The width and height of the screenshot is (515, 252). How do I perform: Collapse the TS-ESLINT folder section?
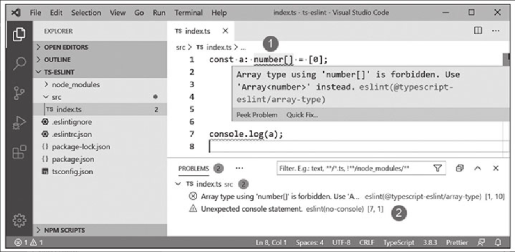point(100,72)
